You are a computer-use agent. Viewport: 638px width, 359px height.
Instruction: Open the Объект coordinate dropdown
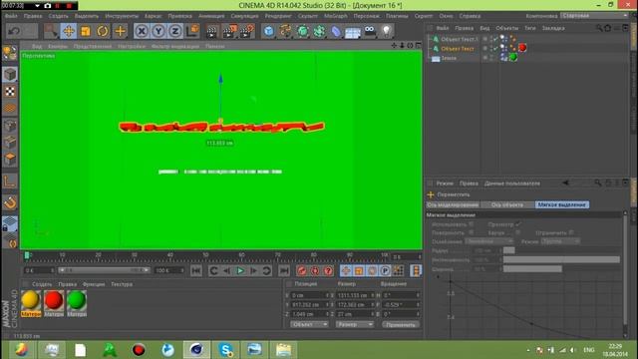click(309, 324)
